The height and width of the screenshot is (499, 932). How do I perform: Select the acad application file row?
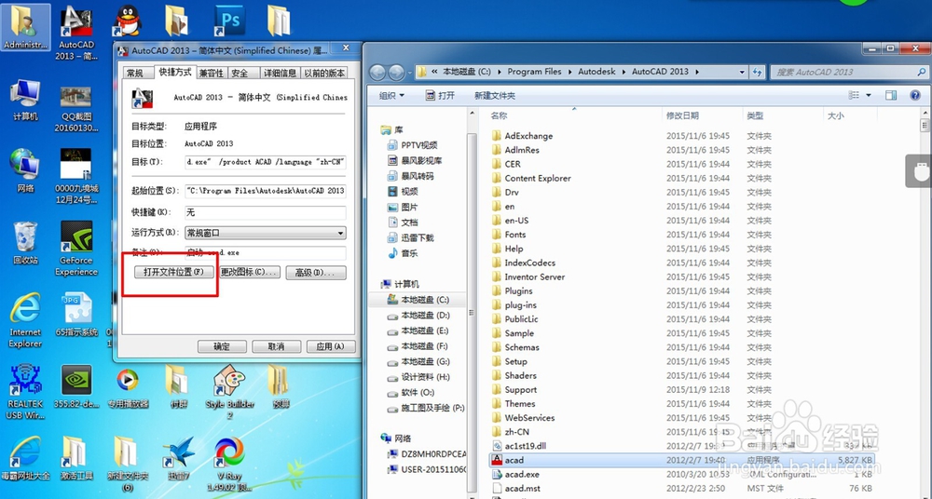click(x=681, y=461)
